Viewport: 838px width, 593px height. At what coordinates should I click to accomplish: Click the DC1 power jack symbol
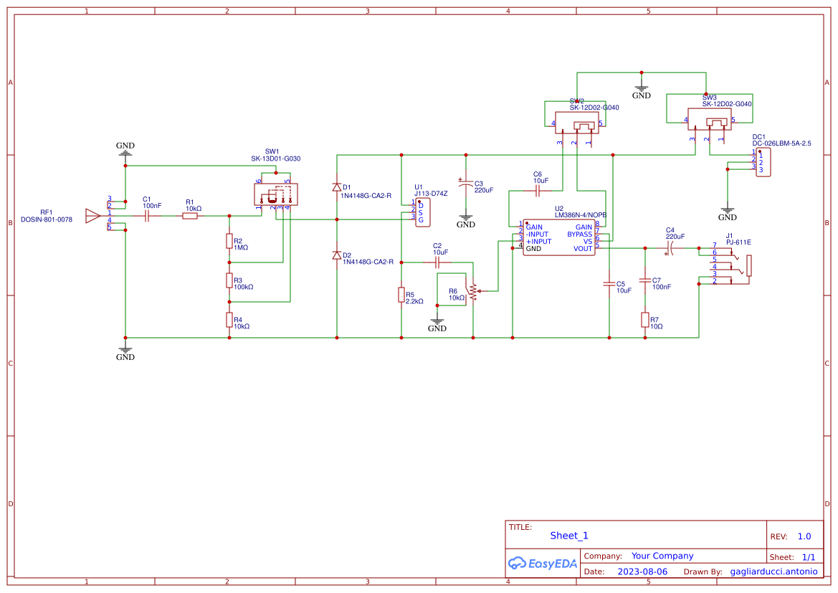763,163
